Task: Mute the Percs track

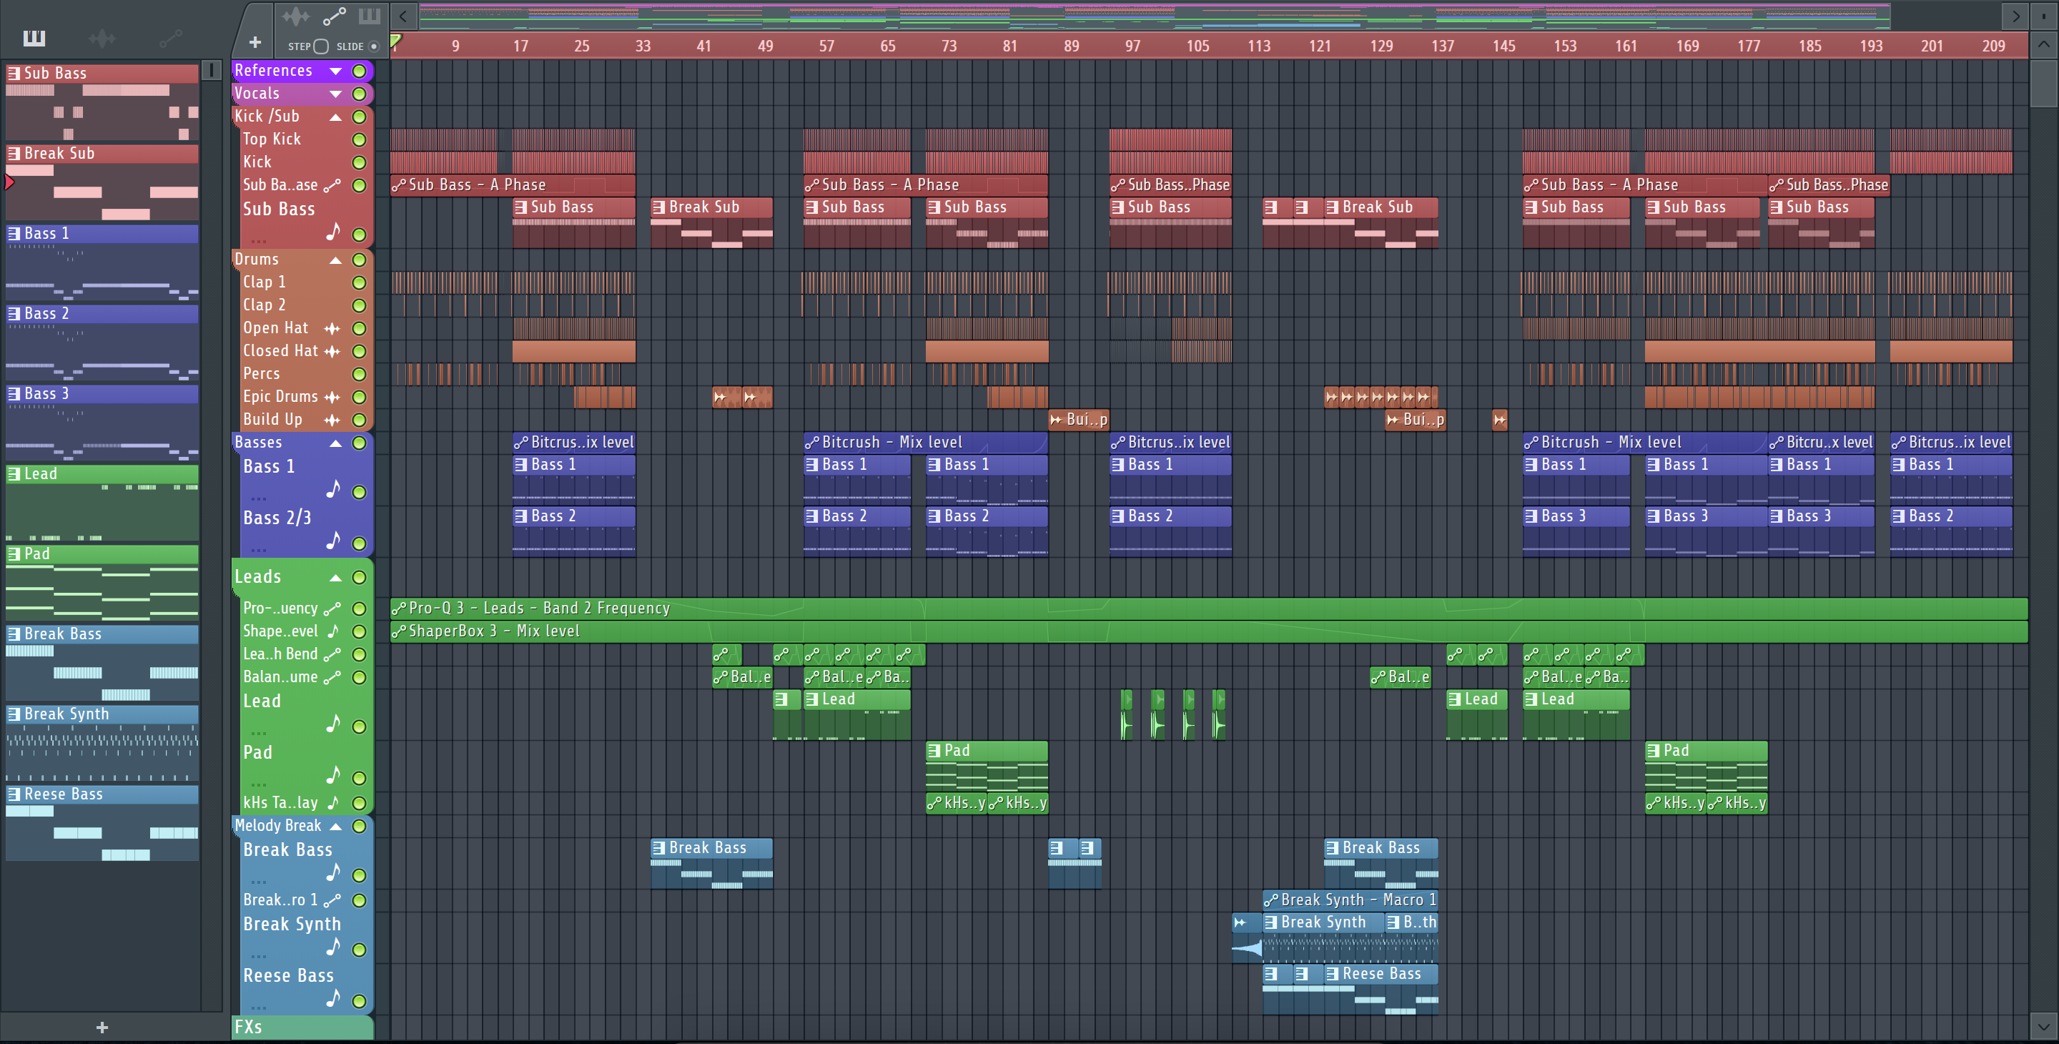Action: click(x=360, y=374)
